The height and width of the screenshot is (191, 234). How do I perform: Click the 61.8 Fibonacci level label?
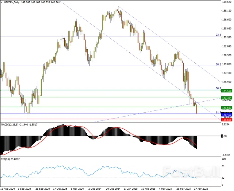[x=218, y=112]
